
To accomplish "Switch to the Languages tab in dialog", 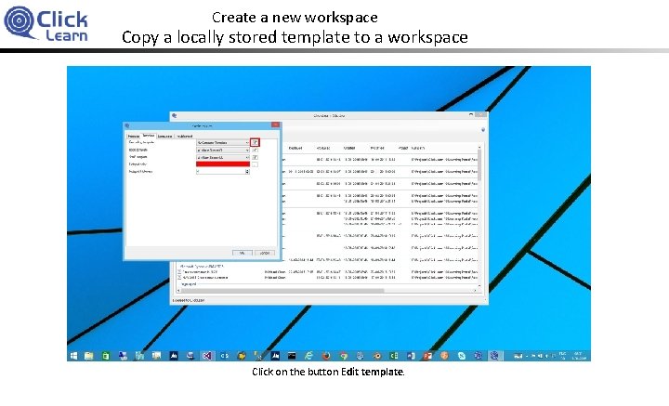I will coord(164,136).
